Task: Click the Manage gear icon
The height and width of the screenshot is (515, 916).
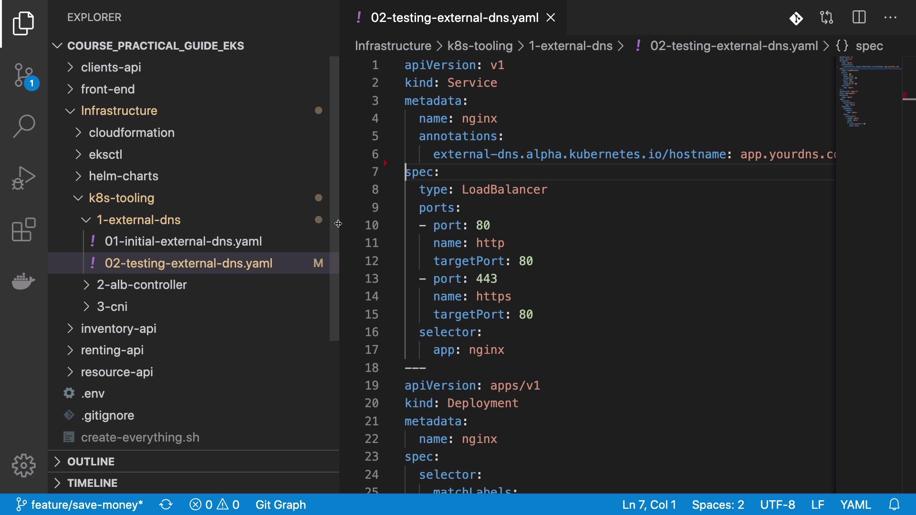Action: [24, 465]
